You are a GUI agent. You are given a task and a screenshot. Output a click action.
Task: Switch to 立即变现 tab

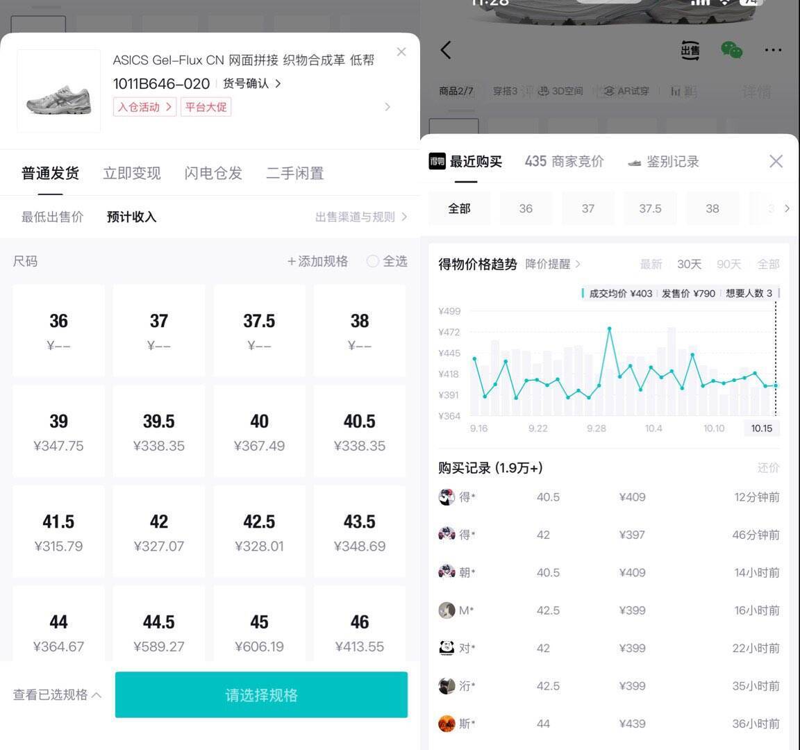132,174
